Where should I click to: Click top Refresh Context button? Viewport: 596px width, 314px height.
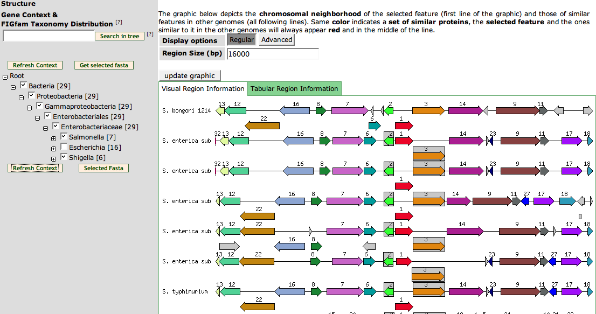click(x=35, y=65)
